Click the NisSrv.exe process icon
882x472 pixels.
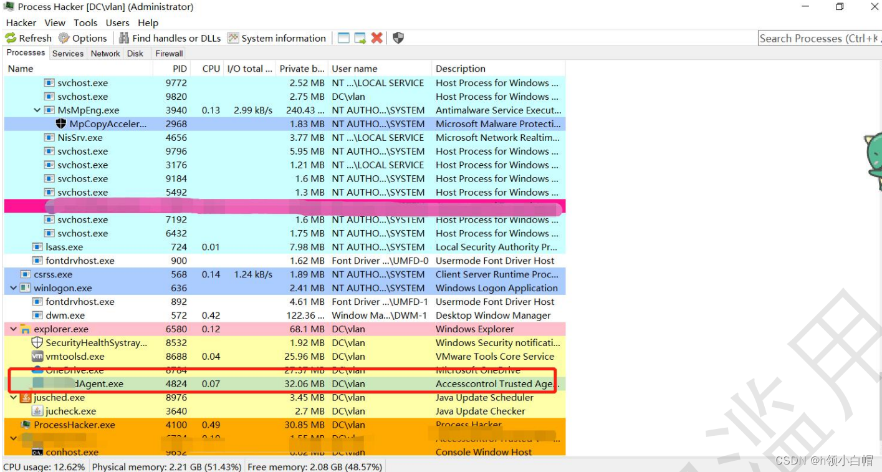(x=49, y=138)
